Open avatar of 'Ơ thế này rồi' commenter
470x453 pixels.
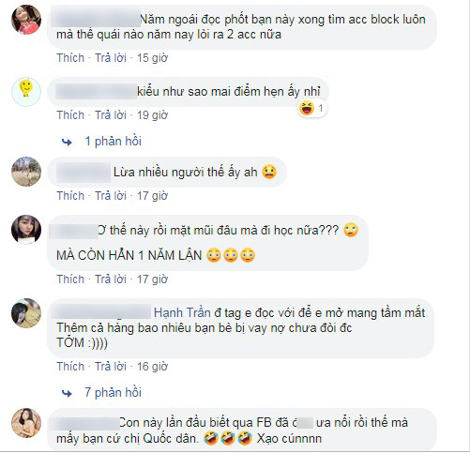26,230
